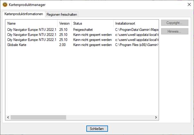194x135 pixels.
Task: Click the horizontal scrollbar right arrow
Action: (156, 118)
